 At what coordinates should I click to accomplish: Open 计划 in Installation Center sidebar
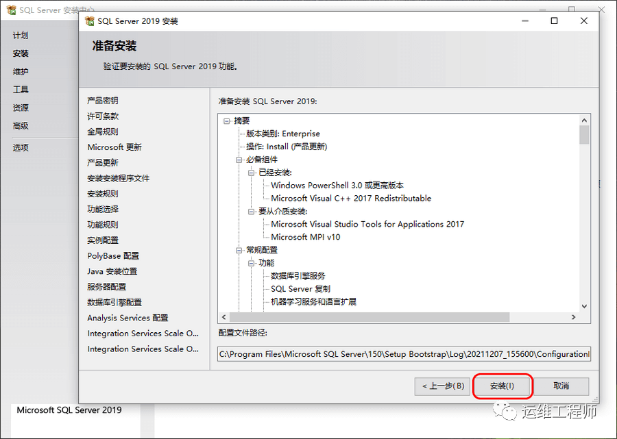[21, 36]
